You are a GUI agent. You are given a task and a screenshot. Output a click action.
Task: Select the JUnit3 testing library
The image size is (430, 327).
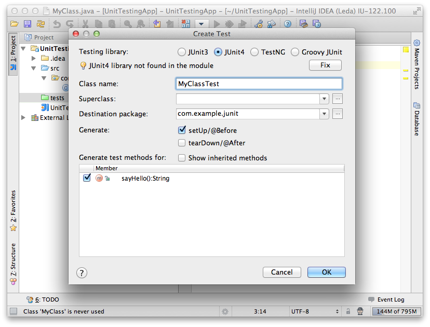pos(193,52)
